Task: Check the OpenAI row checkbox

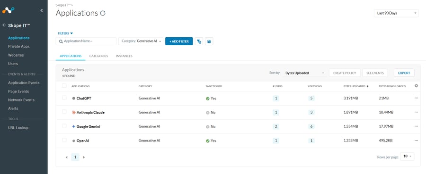Action: pyautogui.click(x=64, y=140)
